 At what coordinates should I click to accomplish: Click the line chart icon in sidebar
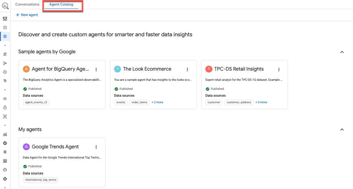(x=5, y=134)
